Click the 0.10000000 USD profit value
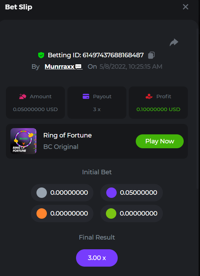This screenshot has height=276, width=200. click(158, 109)
